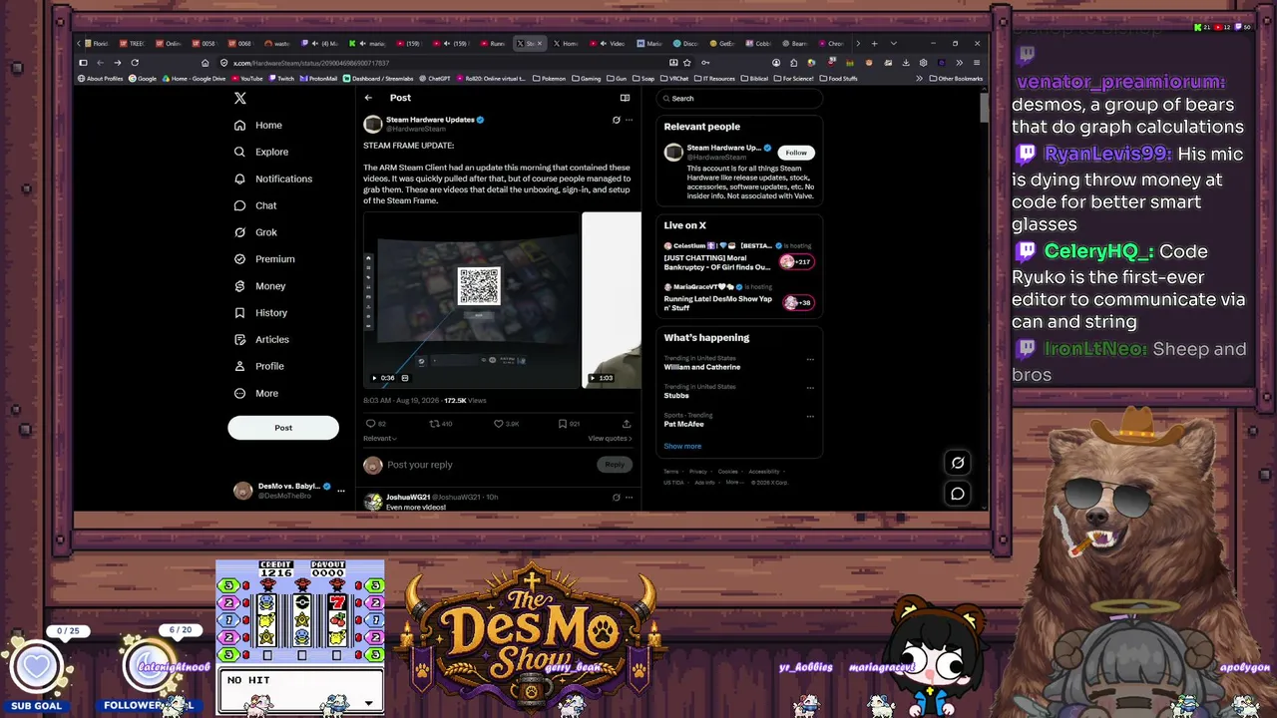The width and height of the screenshot is (1277, 718).
Task: Click the X logo in the sidebar
Action: [239, 98]
